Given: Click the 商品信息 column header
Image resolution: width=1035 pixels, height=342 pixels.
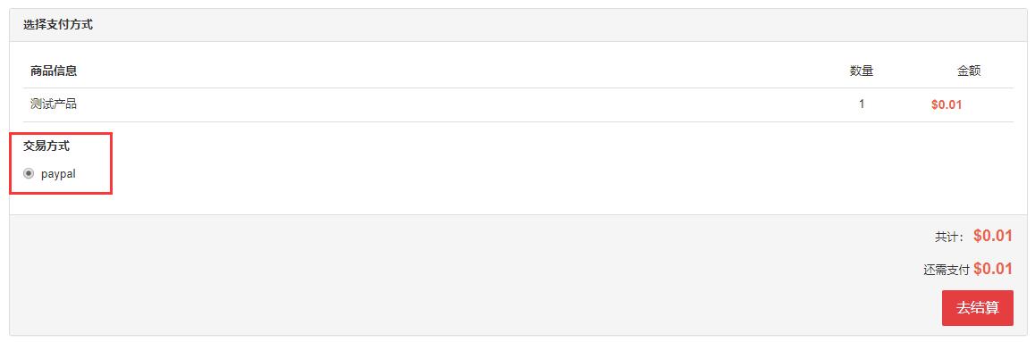Looking at the screenshot, I should tap(54, 71).
